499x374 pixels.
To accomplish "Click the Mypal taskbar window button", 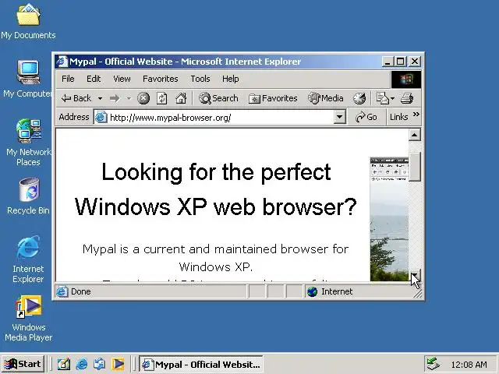I will coord(201,364).
